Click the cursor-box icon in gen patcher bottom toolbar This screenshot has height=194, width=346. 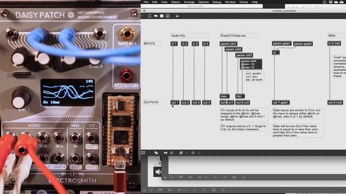(x=143, y=153)
